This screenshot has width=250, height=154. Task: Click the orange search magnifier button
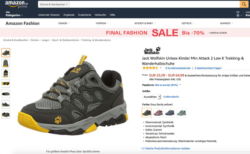click(x=244, y=4)
